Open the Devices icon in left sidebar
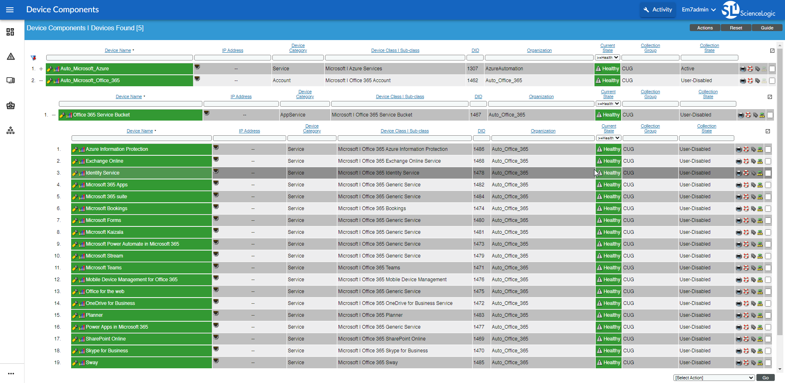Screen dimensions: 785x383 [11, 81]
